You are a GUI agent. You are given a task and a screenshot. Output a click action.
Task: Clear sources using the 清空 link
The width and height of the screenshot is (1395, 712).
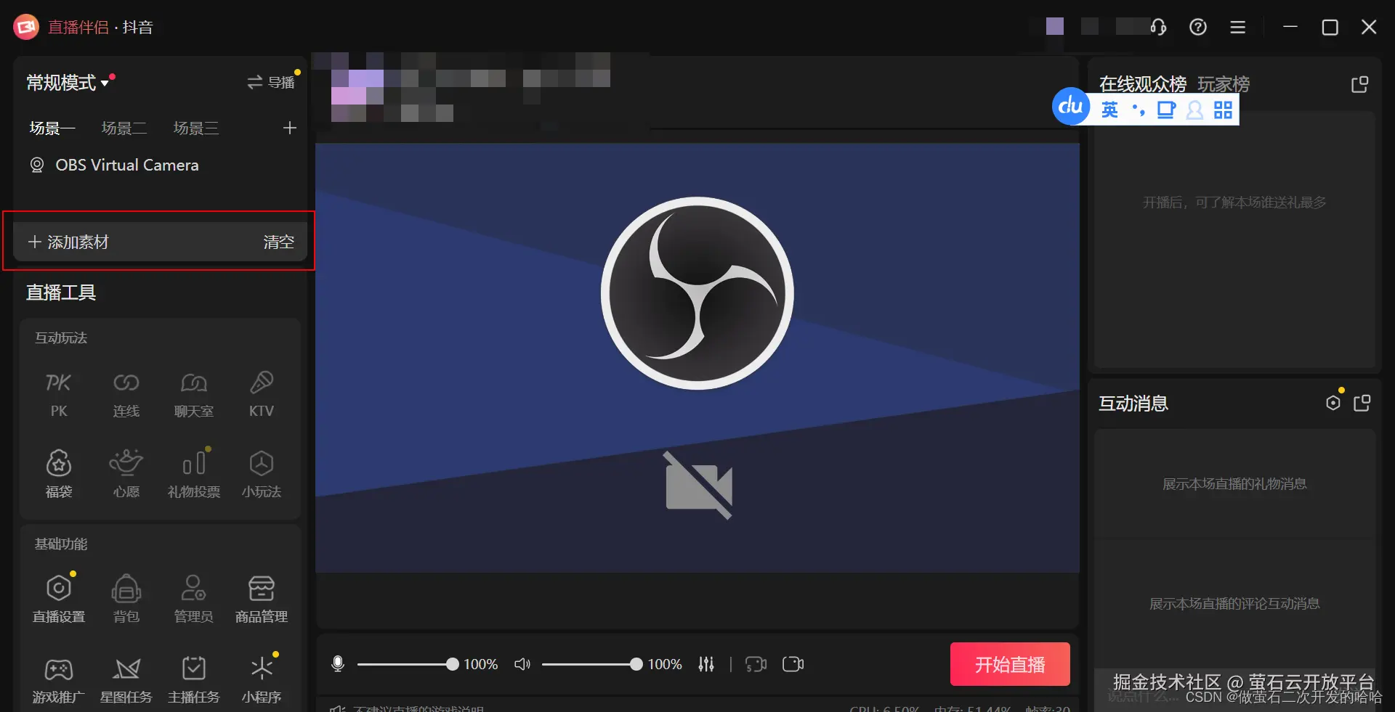tap(278, 242)
